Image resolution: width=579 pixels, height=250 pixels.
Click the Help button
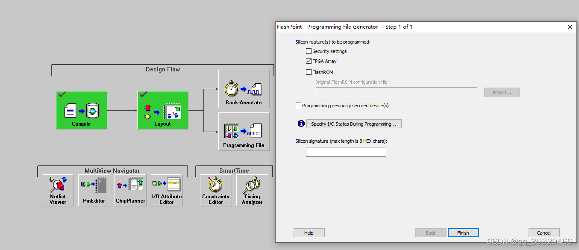pos(309,233)
